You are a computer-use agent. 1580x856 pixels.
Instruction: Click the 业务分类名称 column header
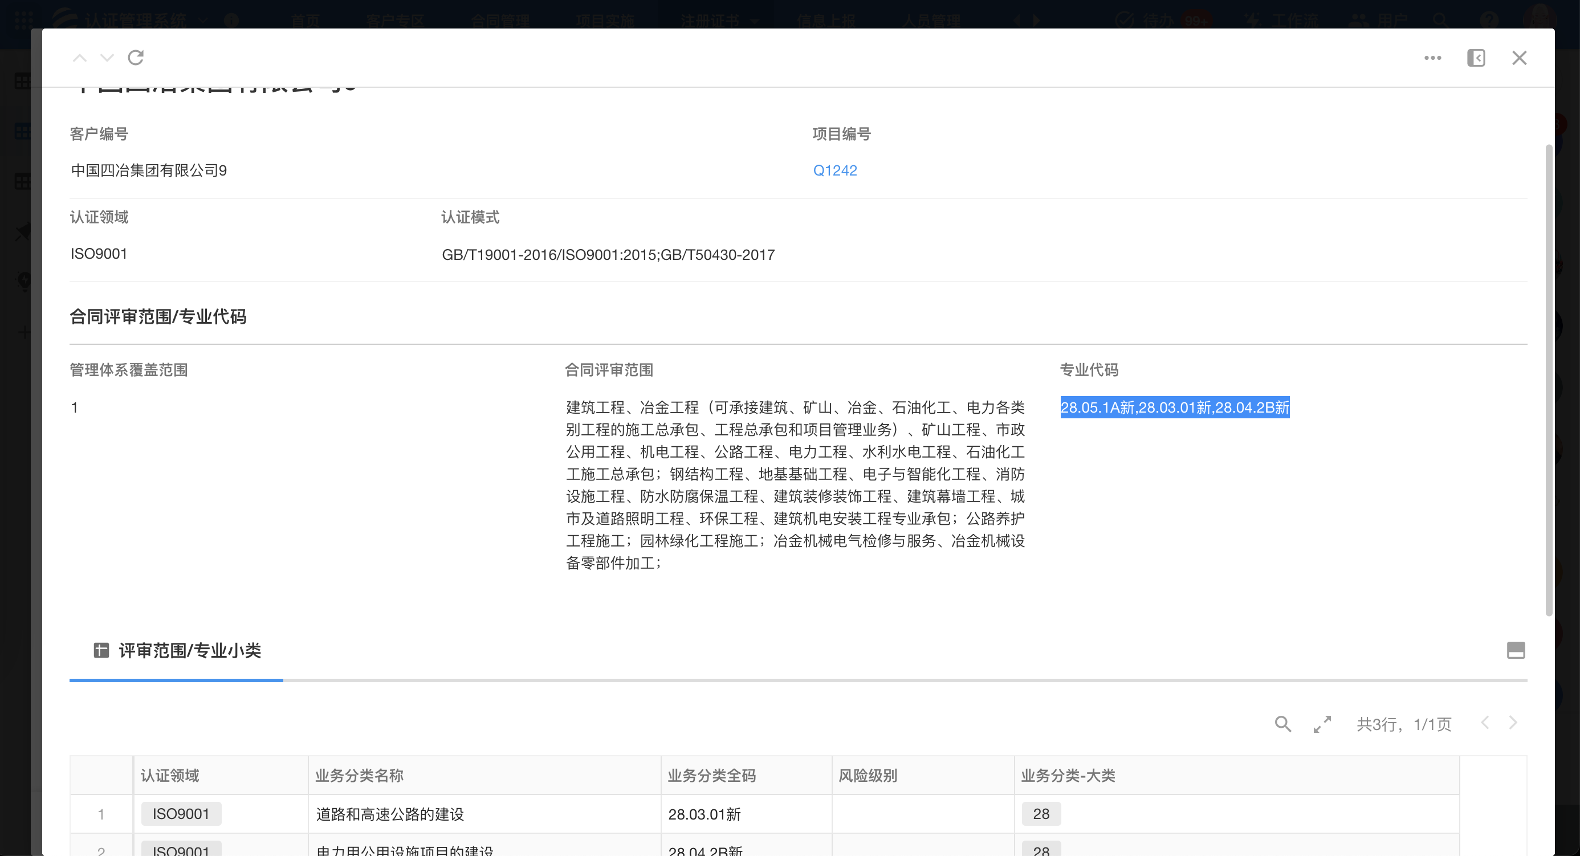pyautogui.click(x=360, y=776)
